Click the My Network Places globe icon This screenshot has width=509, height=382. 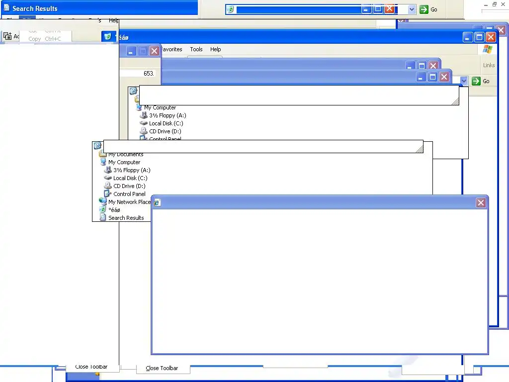click(103, 201)
